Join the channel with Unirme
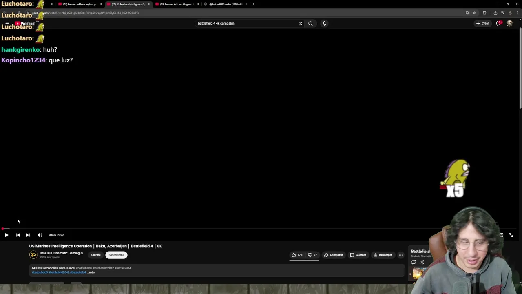The width and height of the screenshot is (522, 294). pos(96,255)
